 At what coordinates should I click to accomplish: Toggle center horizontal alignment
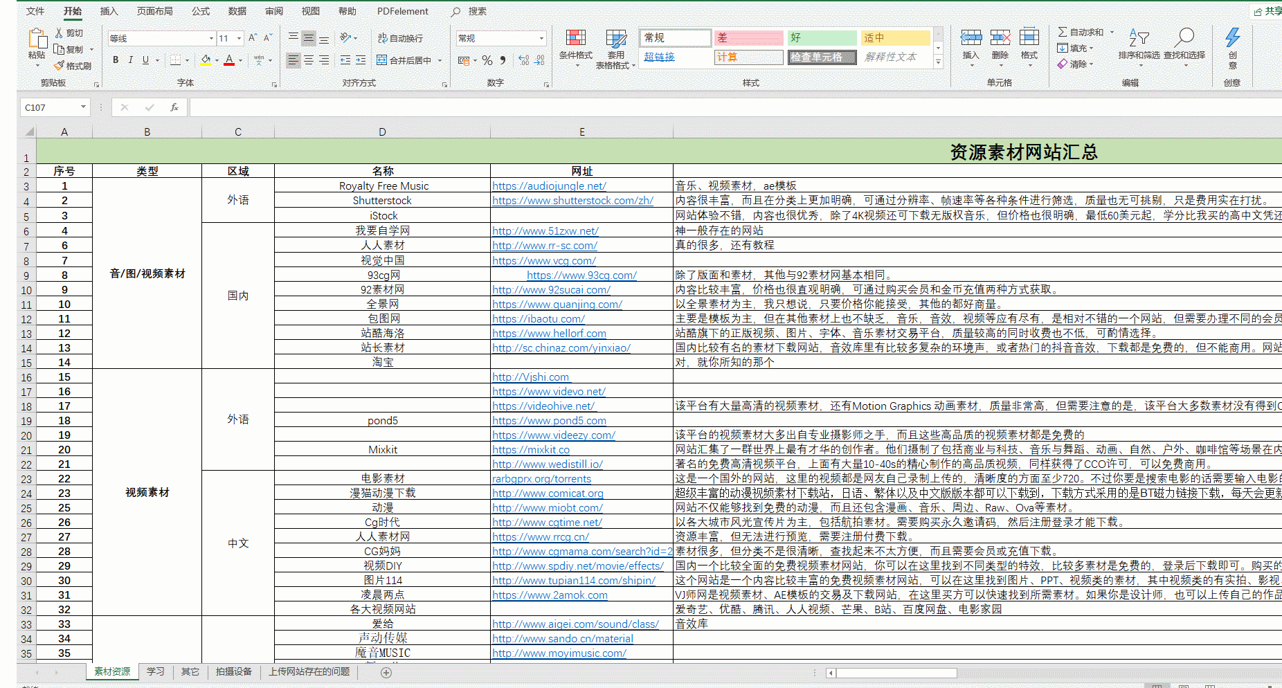point(309,60)
